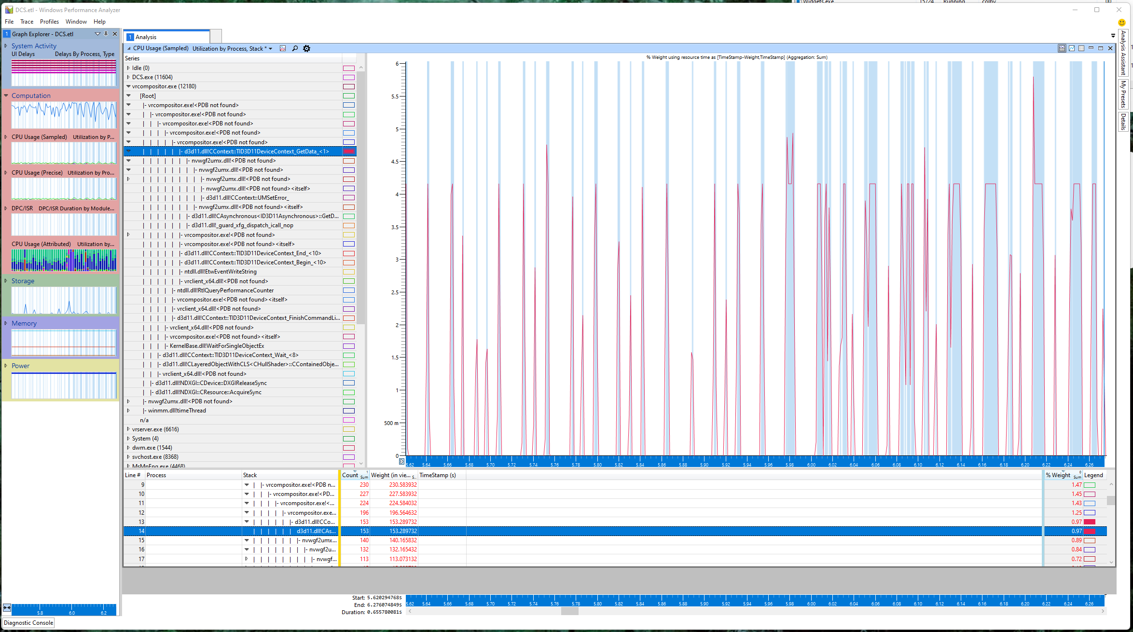Show graph and table display mode
Image resolution: width=1133 pixels, height=632 pixels.
[1062, 48]
